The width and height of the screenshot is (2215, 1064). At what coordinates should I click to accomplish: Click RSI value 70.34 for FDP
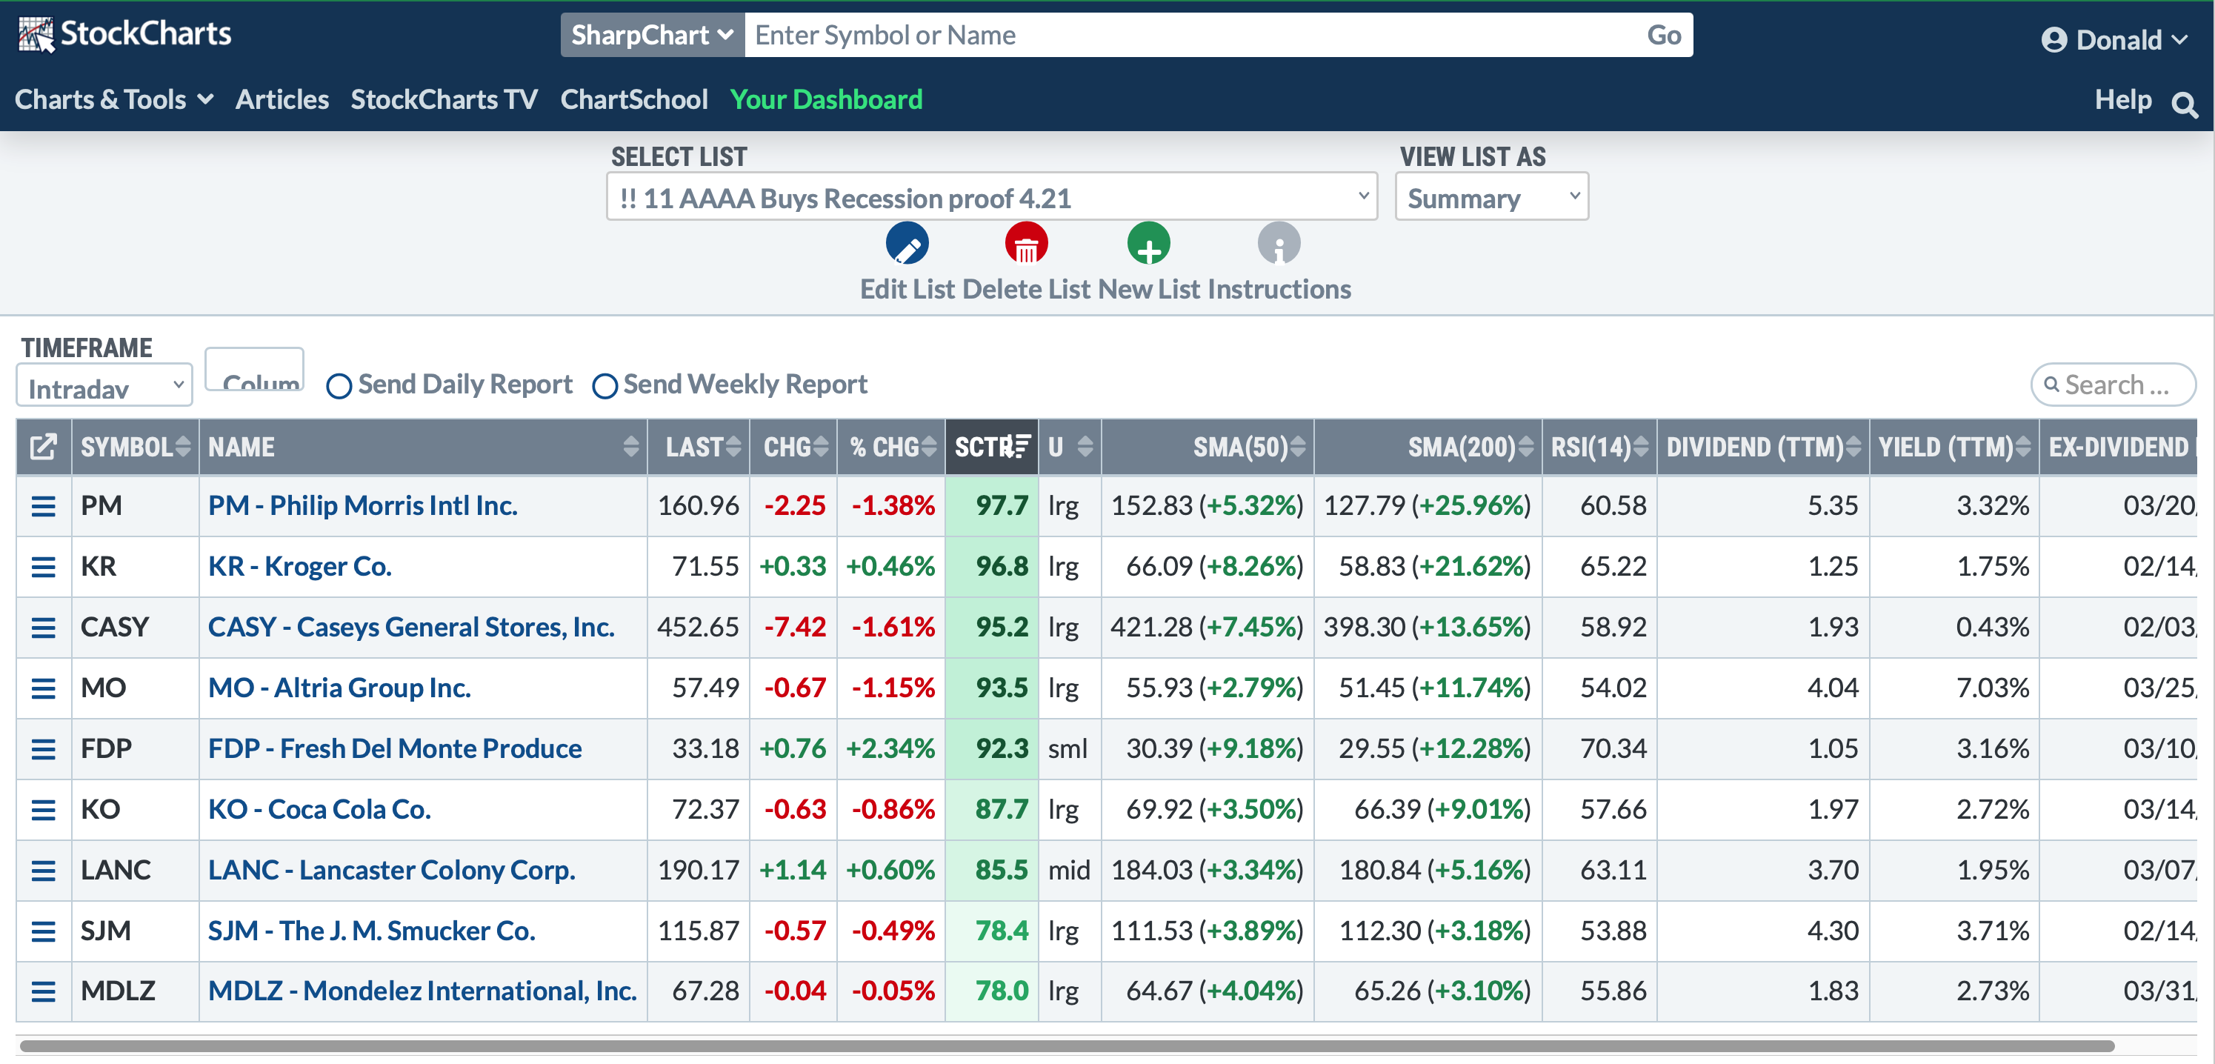tap(1613, 749)
